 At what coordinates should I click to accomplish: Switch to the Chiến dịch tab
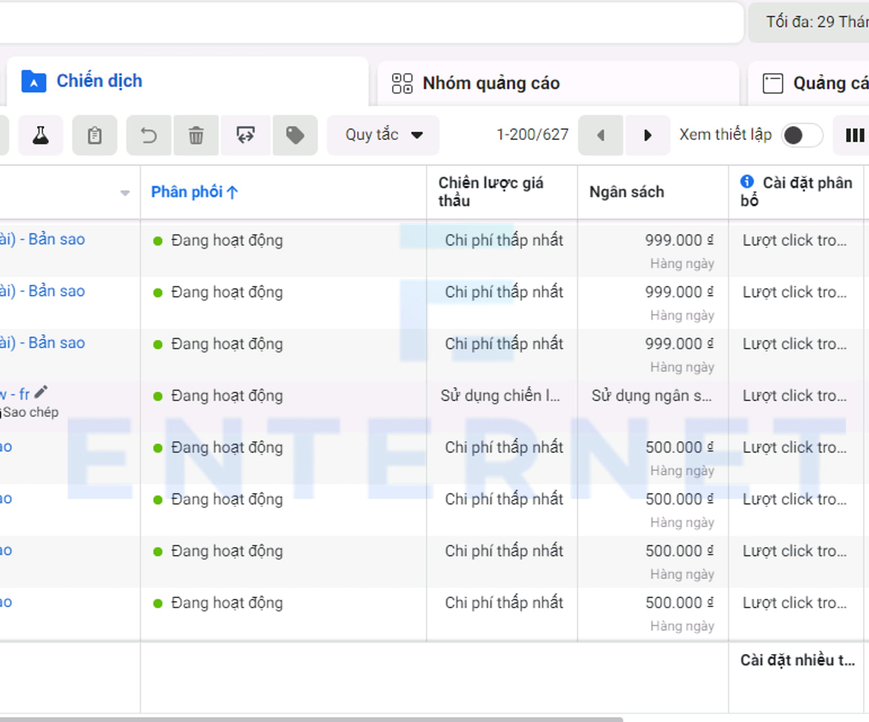pyautogui.click(x=188, y=81)
